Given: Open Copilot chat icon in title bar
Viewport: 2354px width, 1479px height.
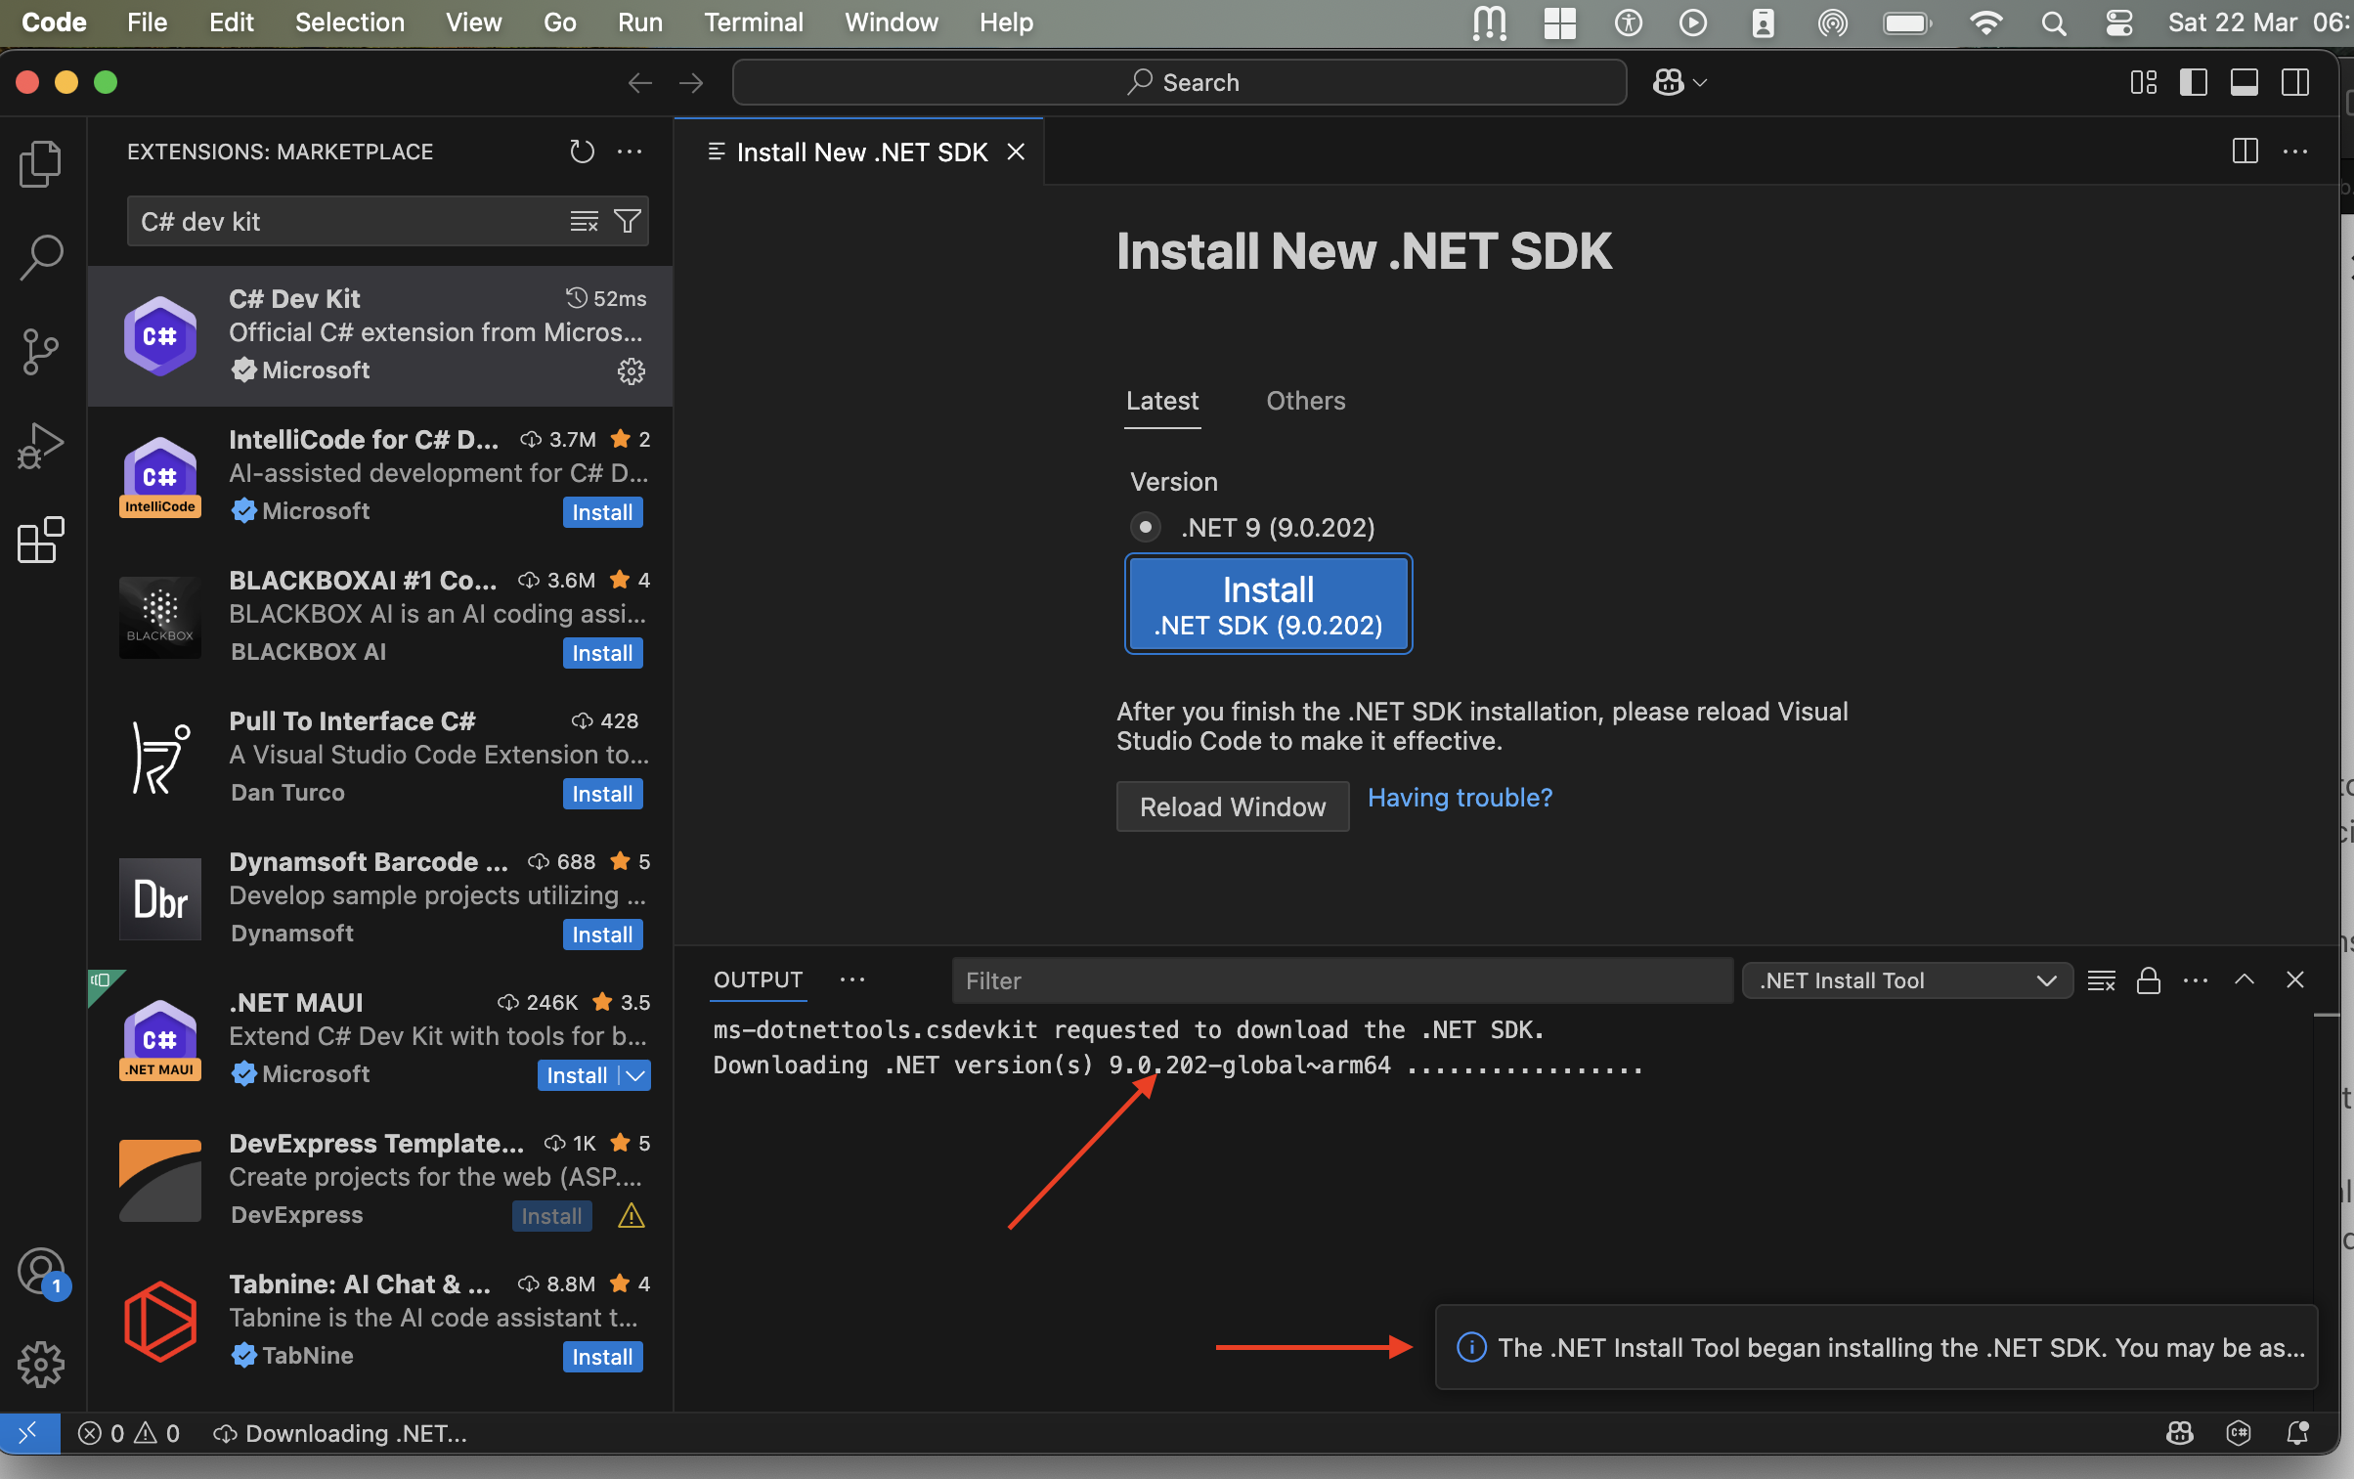Looking at the screenshot, I should click(x=1668, y=83).
